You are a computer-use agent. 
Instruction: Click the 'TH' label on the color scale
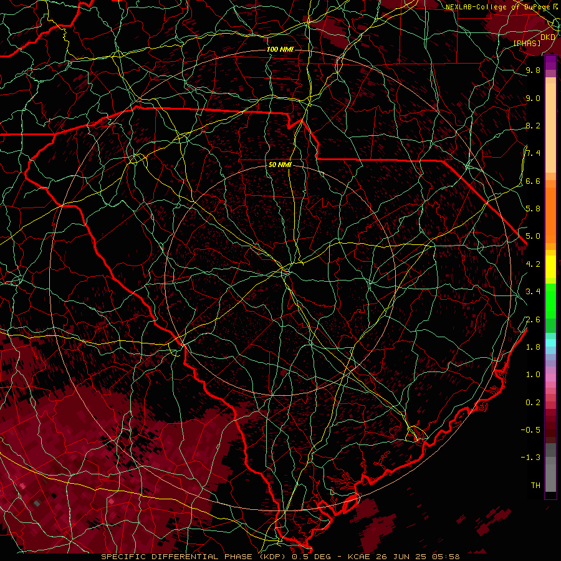point(535,485)
